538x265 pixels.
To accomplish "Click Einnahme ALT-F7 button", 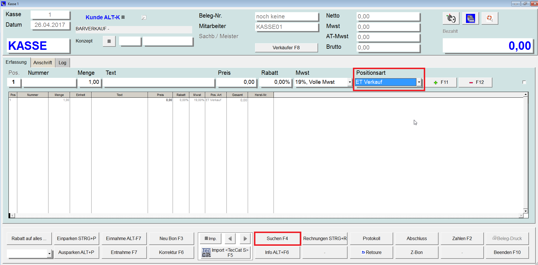I will point(124,239).
